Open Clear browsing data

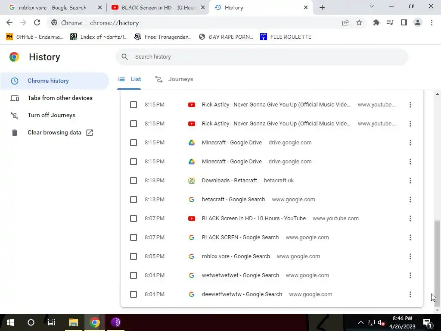click(55, 133)
